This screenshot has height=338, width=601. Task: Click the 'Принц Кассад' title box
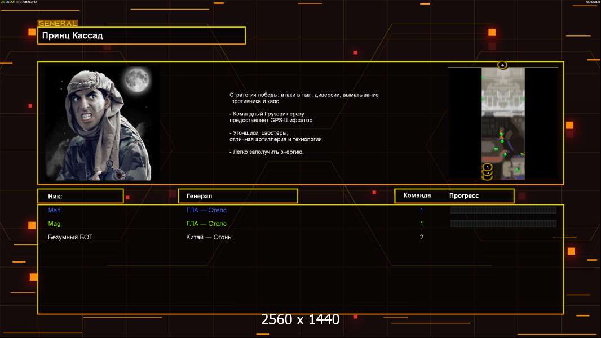point(142,35)
